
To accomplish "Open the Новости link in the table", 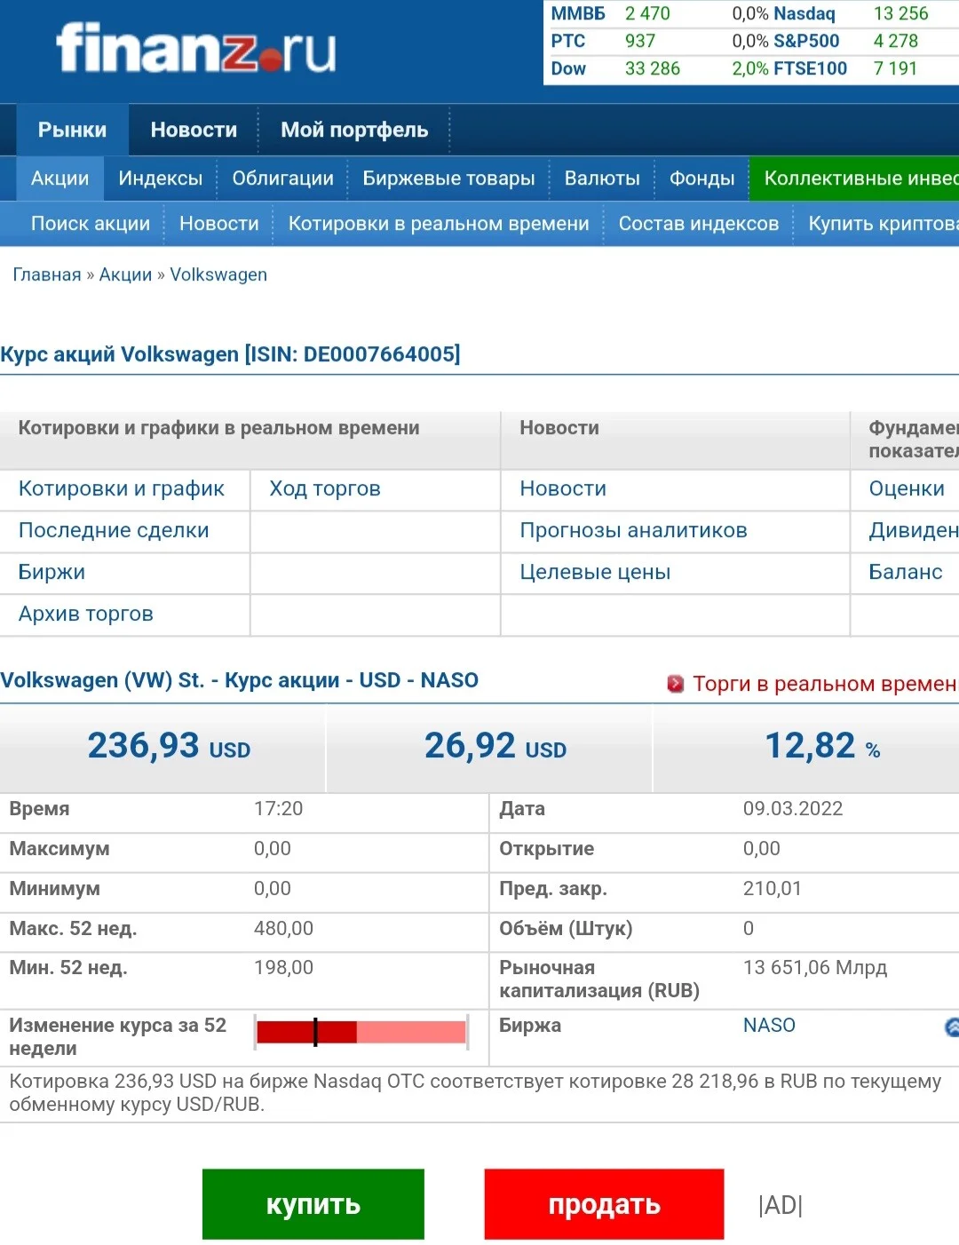I will tap(563, 488).
